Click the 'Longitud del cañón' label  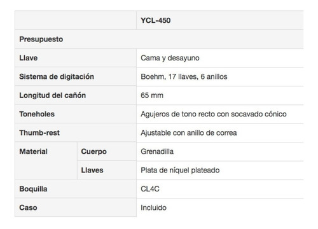[53, 95]
